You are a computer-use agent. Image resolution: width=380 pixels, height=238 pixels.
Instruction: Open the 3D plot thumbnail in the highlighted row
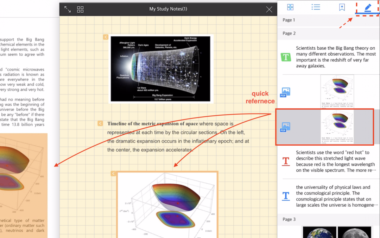[x=337, y=127]
